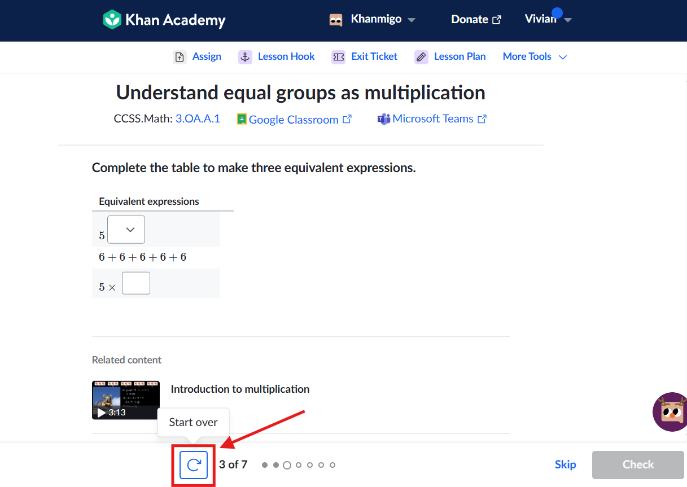Click the Start over refresh icon
This screenshot has height=487, width=687.
(x=194, y=465)
